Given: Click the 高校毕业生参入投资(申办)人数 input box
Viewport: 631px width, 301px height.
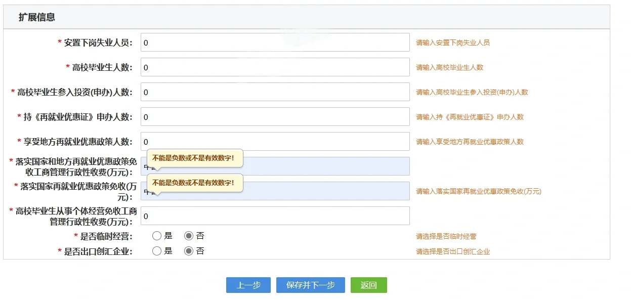Looking at the screenshot, I should (x=275, y=92).
